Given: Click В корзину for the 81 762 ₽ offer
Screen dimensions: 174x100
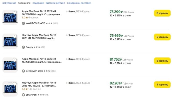Looking at the screenshot, I should click(x=162, y=61).
